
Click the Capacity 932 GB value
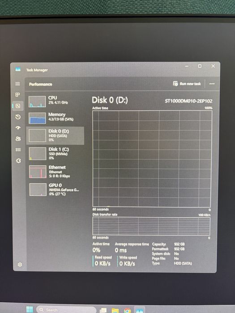pyautogui.click(x=179, y=244)
